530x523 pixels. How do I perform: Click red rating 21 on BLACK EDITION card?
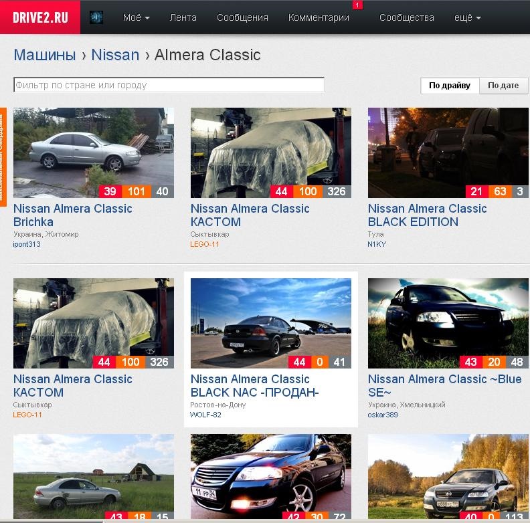[476, 191]
